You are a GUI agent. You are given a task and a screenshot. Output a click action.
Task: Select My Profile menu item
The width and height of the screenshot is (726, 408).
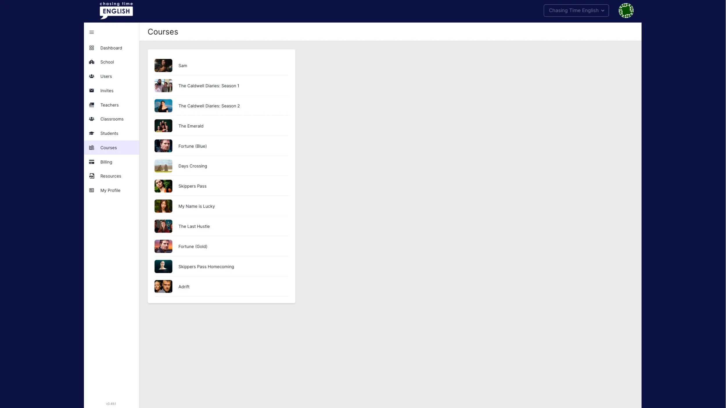pyautogui.click(x=110, y=190)
